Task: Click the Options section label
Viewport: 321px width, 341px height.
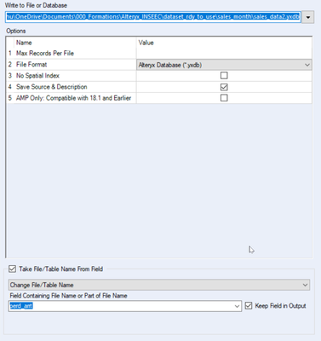Action: click(16, 31)
